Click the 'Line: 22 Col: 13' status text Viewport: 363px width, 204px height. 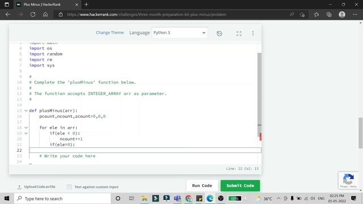(x=242, y=169)
